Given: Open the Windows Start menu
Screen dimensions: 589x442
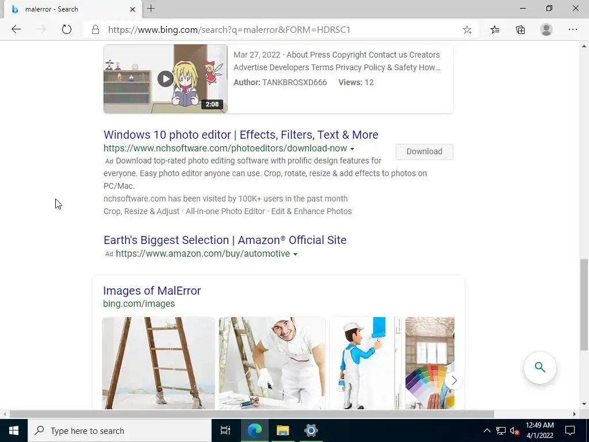Looking at the screenshot, I should click(x=14, y=430).
